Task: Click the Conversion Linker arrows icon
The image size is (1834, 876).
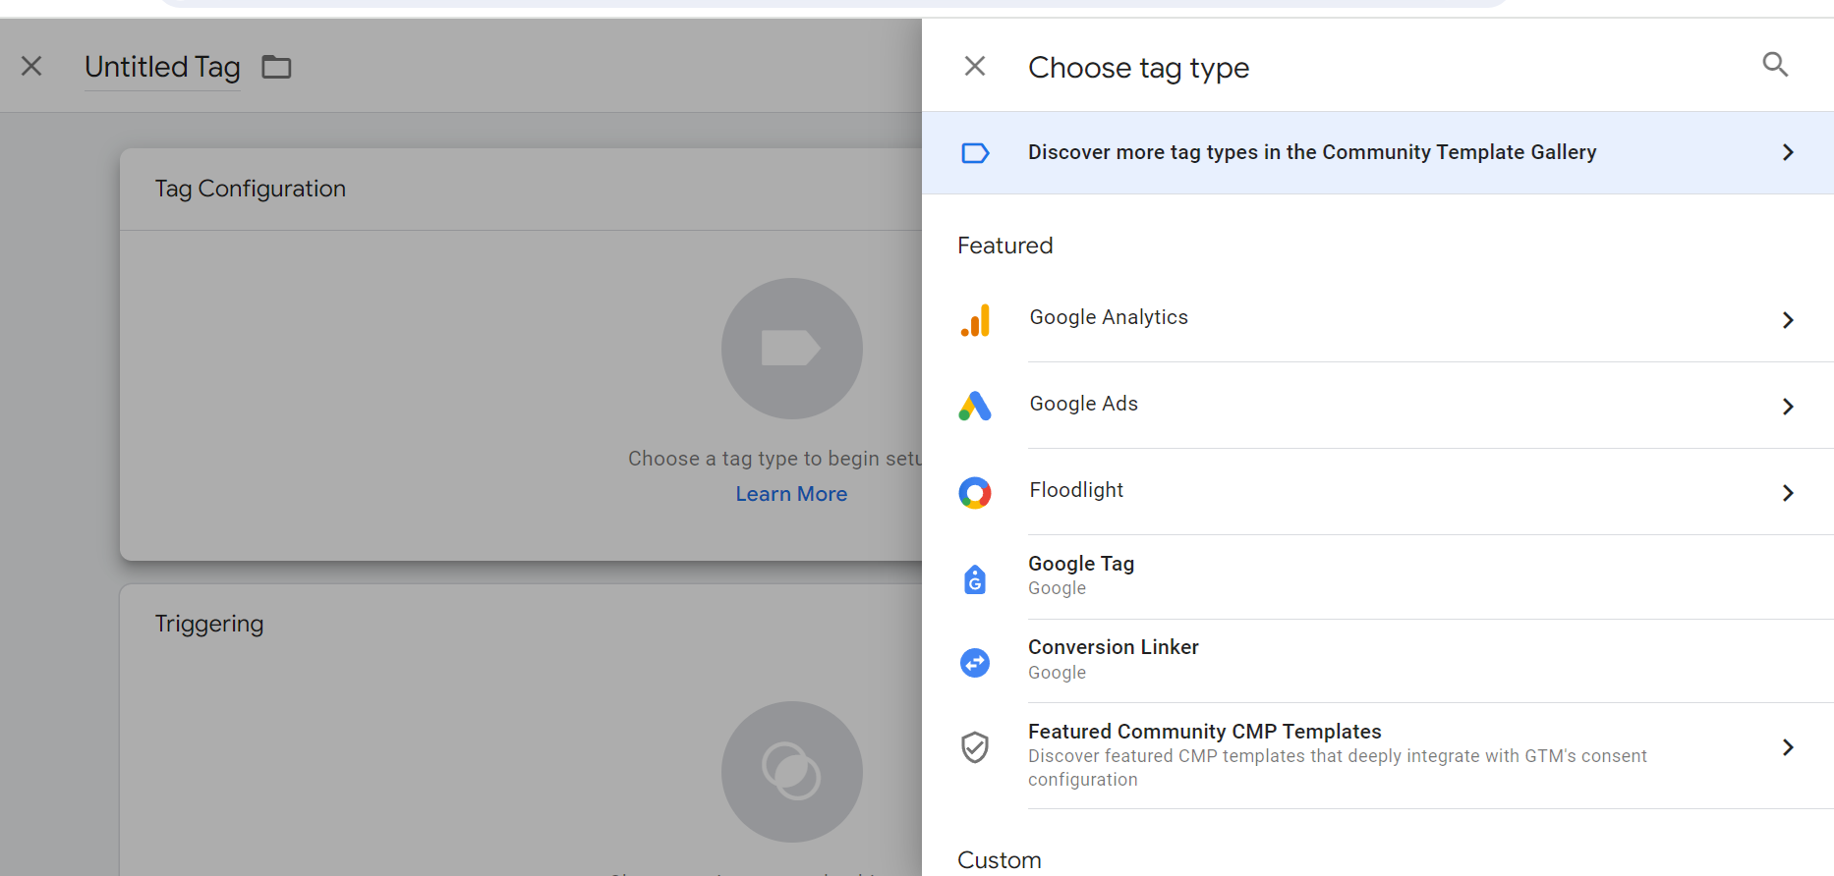Action: click(x=975, y=663)
